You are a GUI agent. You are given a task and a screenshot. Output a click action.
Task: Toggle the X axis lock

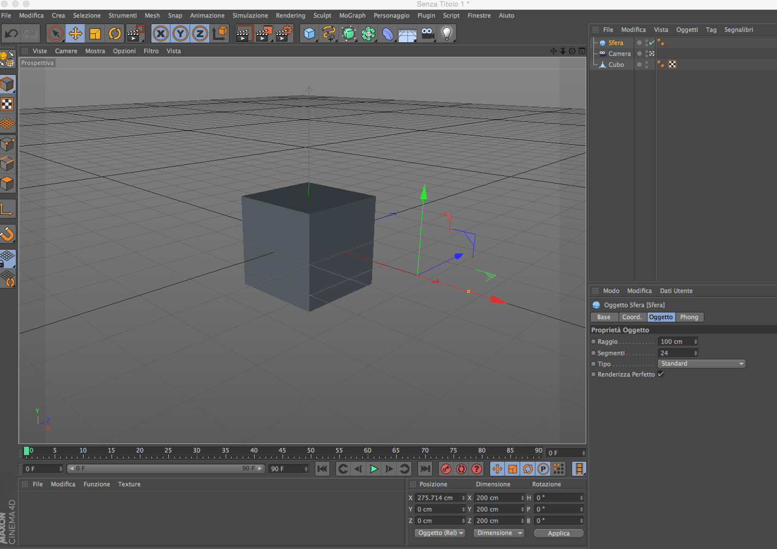(x=161, y=34)
